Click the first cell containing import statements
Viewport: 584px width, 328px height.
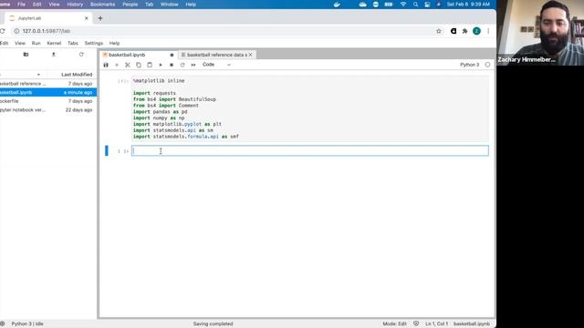[x=310, y=108]
